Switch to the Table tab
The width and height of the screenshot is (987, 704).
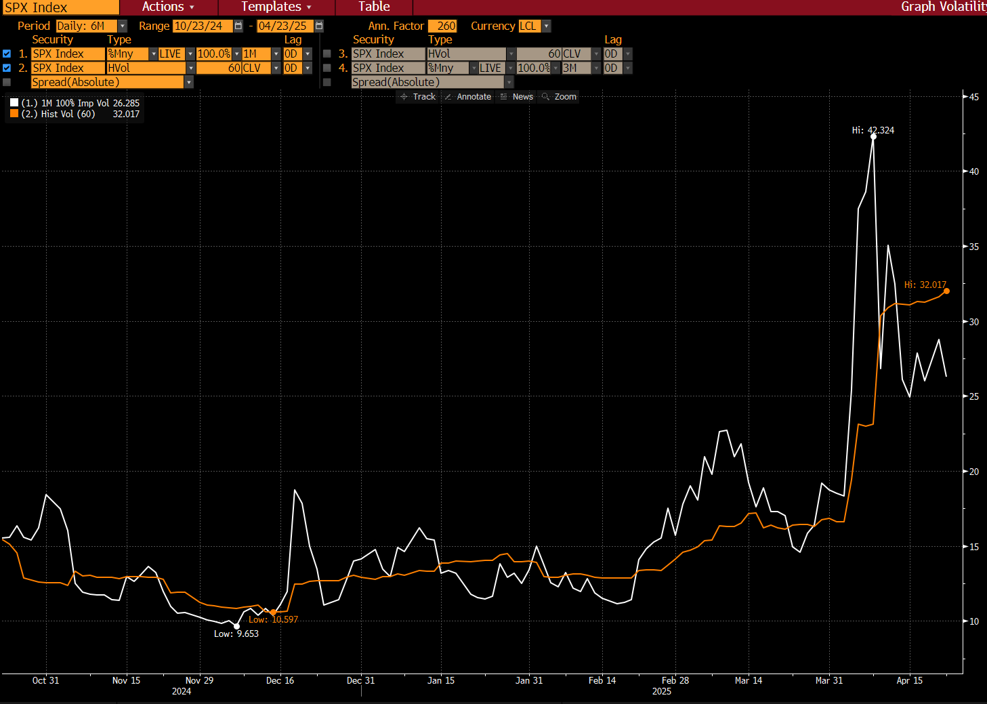tap(374, 7)
